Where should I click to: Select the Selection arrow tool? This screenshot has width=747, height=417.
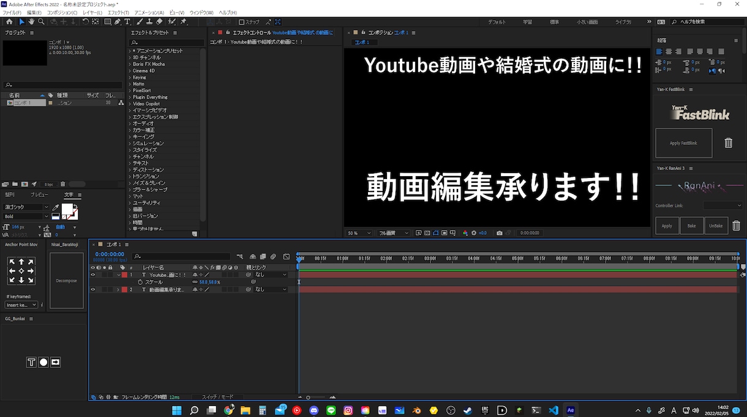[21, 21]
